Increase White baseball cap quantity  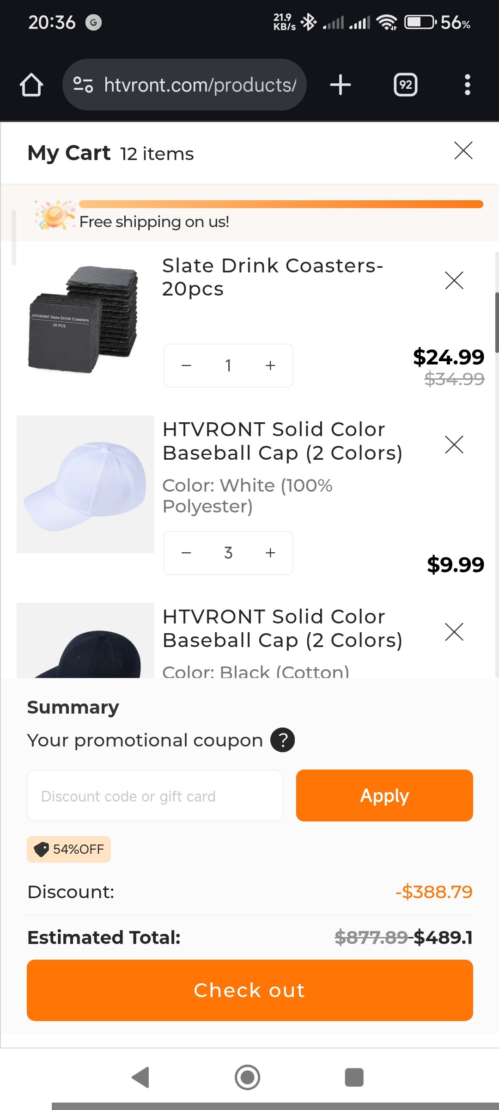point(270,553)
